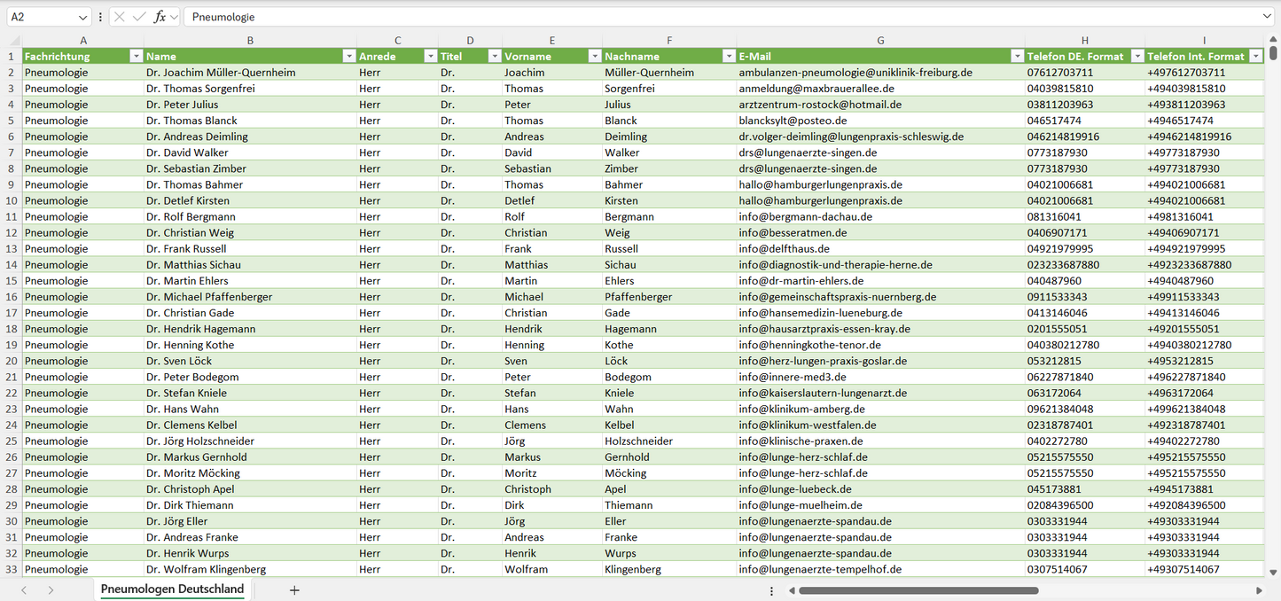
Task: Click the vertical scrollbar down arrow
Action: pos(1274,573)
